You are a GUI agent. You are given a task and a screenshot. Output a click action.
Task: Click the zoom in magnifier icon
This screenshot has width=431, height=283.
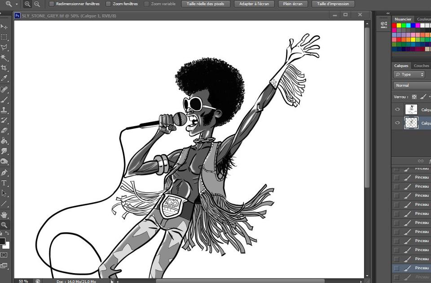point(27,4)
